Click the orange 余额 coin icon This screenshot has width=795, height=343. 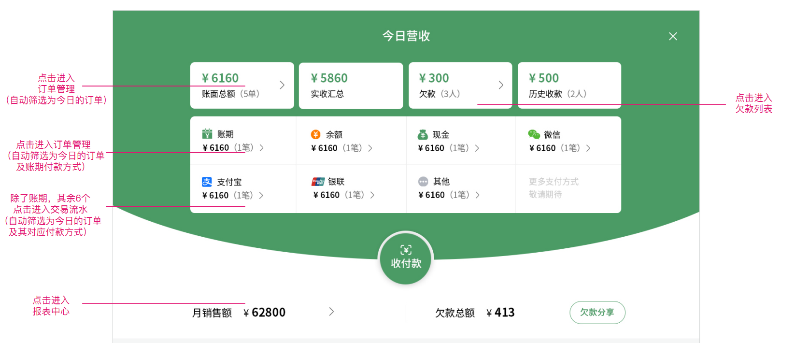[x=315, y=134]
